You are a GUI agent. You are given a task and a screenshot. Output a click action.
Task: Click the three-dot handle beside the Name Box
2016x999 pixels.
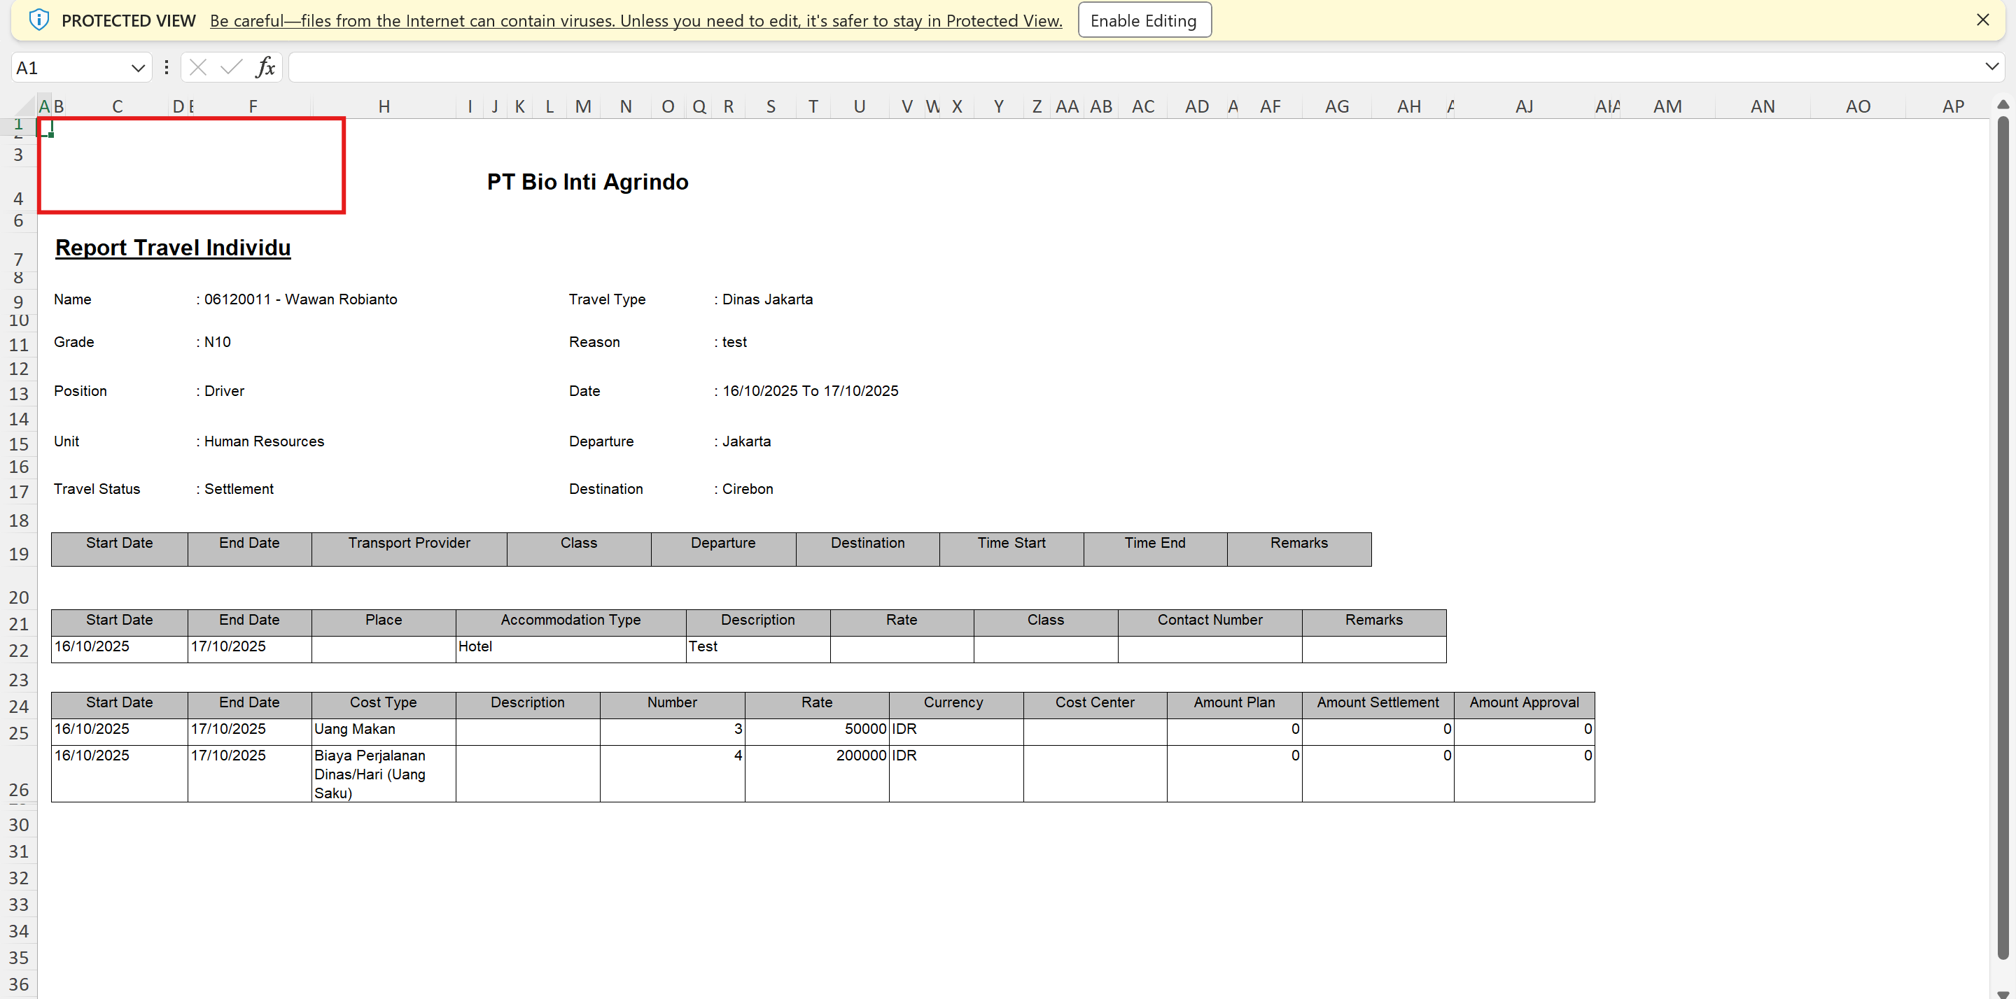pyautogui.click(x=166, y=67)
